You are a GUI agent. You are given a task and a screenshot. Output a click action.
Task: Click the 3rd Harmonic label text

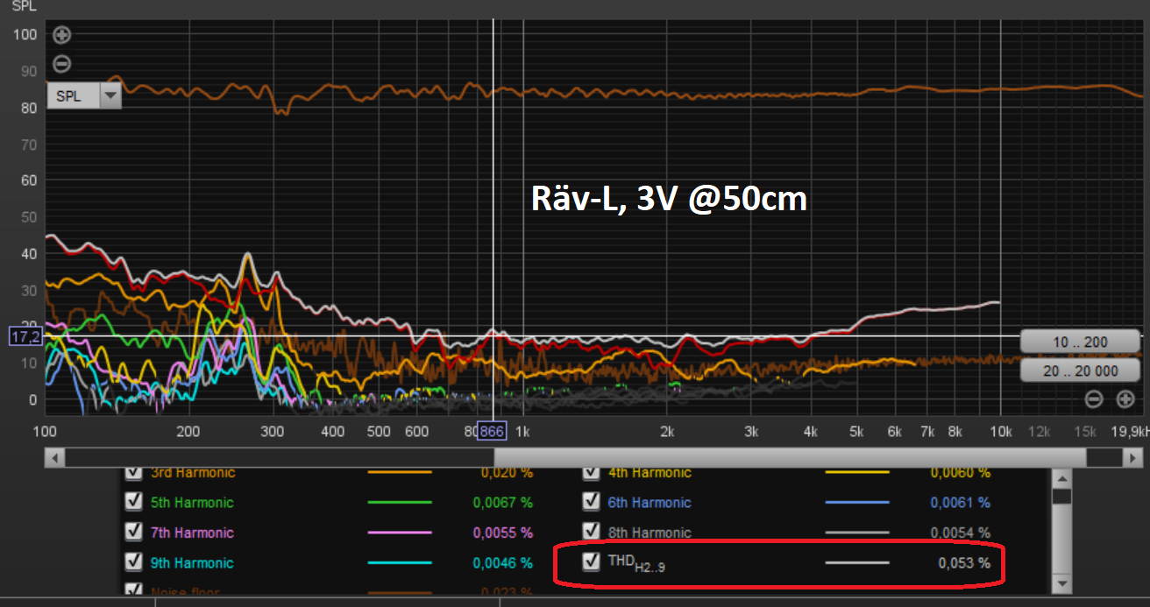[193, 473]
